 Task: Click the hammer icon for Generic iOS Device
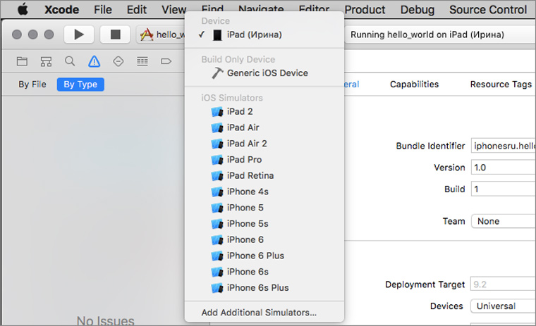(217, 73)
